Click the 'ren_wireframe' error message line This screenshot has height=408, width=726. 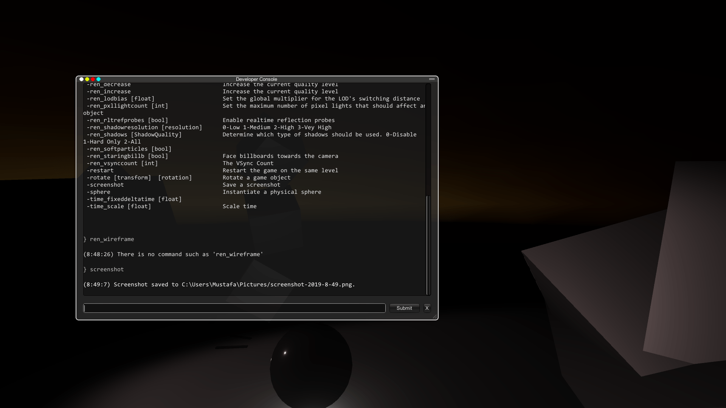(173, 254)
